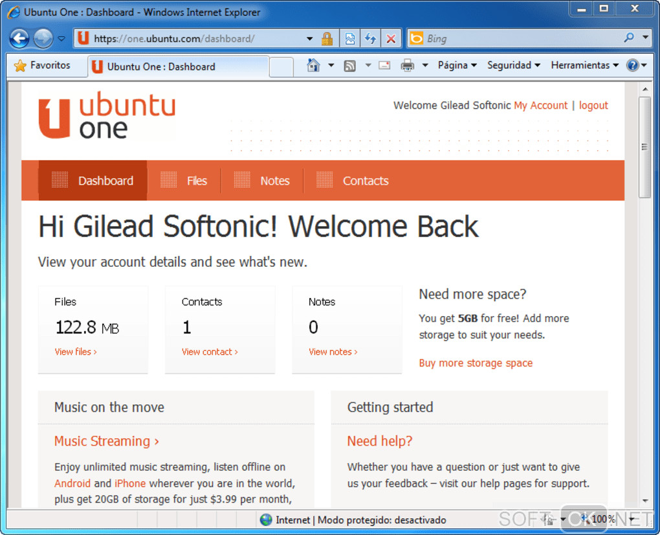
Task: Select the Notes navigation tab
Action: (262, 181)
